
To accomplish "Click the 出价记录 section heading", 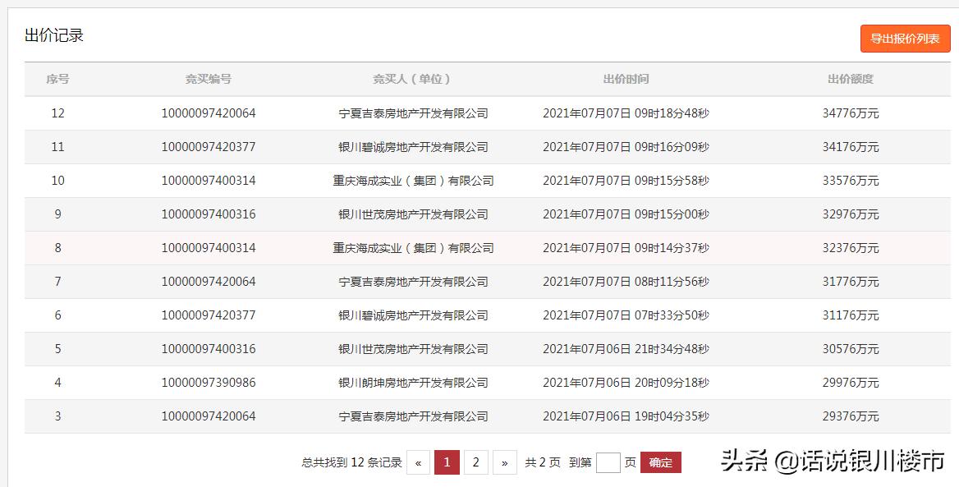I will (x=54, y=35).
